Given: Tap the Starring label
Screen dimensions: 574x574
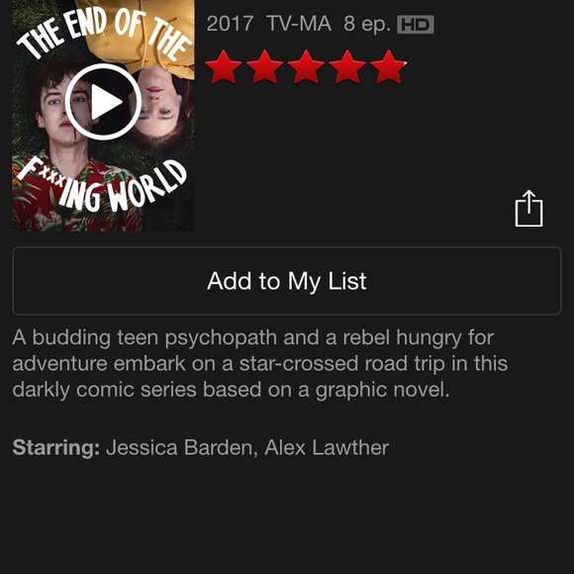Looking at the screenshot, I should [56, 447].
